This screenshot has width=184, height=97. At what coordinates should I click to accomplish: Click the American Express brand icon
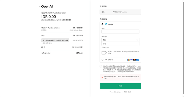click(x=138, y=60)
